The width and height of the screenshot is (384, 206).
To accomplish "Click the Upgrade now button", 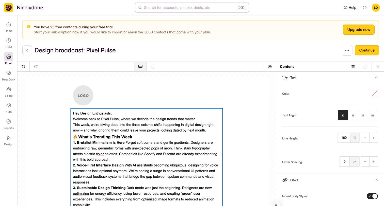I will click(x=359, y=30).
